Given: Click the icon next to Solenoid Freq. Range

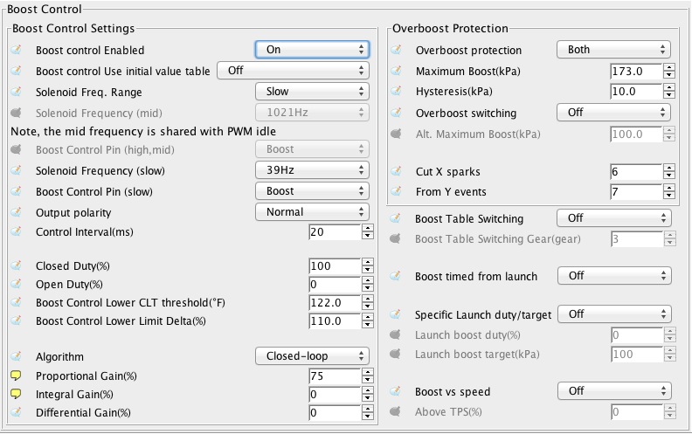Looking at the screenshot, I should coord(16,92).
